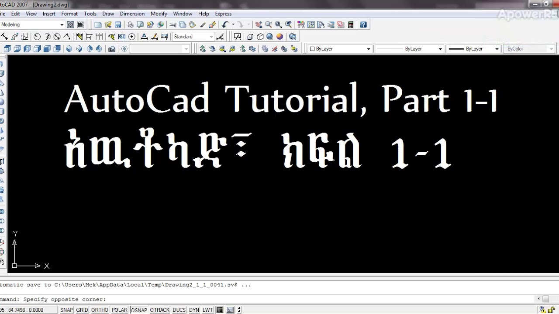Select the Radius dimension tool
This screenshot has height=314, width=559.
(37, 37)
